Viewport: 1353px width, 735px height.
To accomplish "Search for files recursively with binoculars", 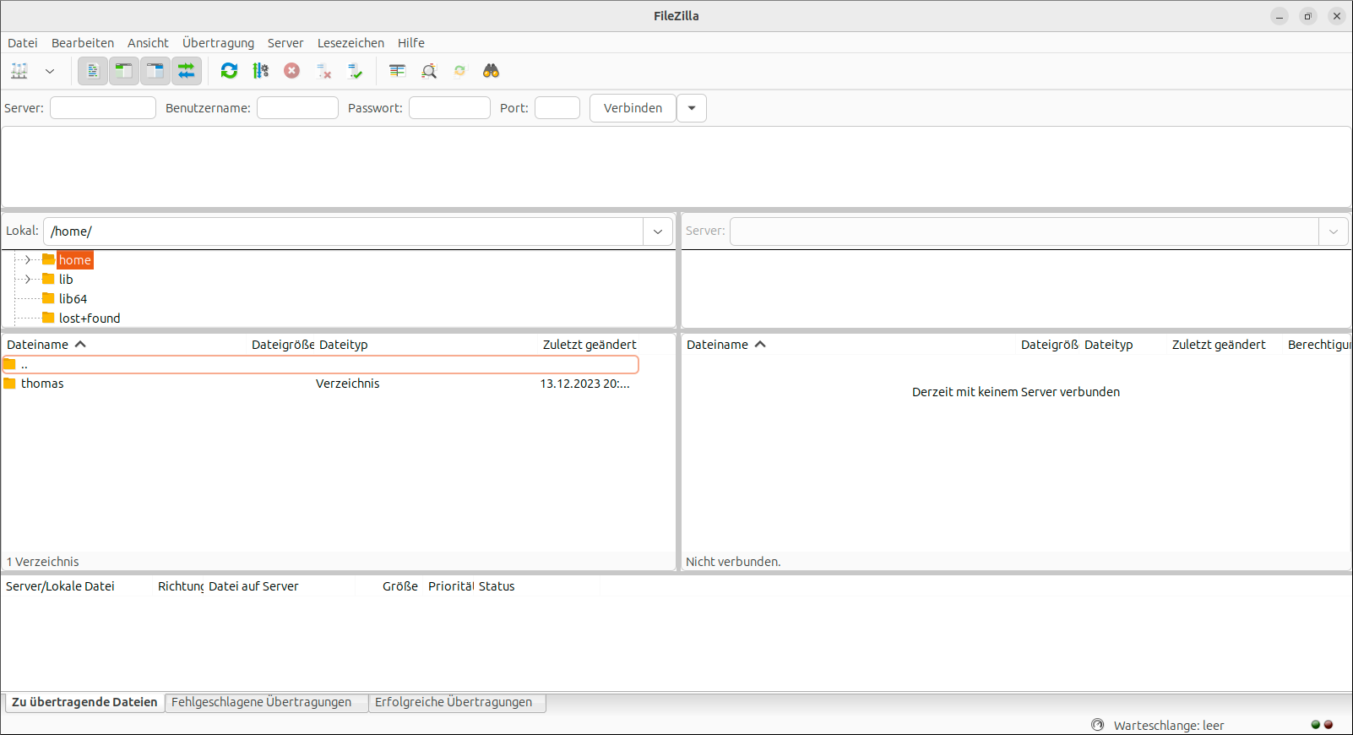I will click(492, 71).
